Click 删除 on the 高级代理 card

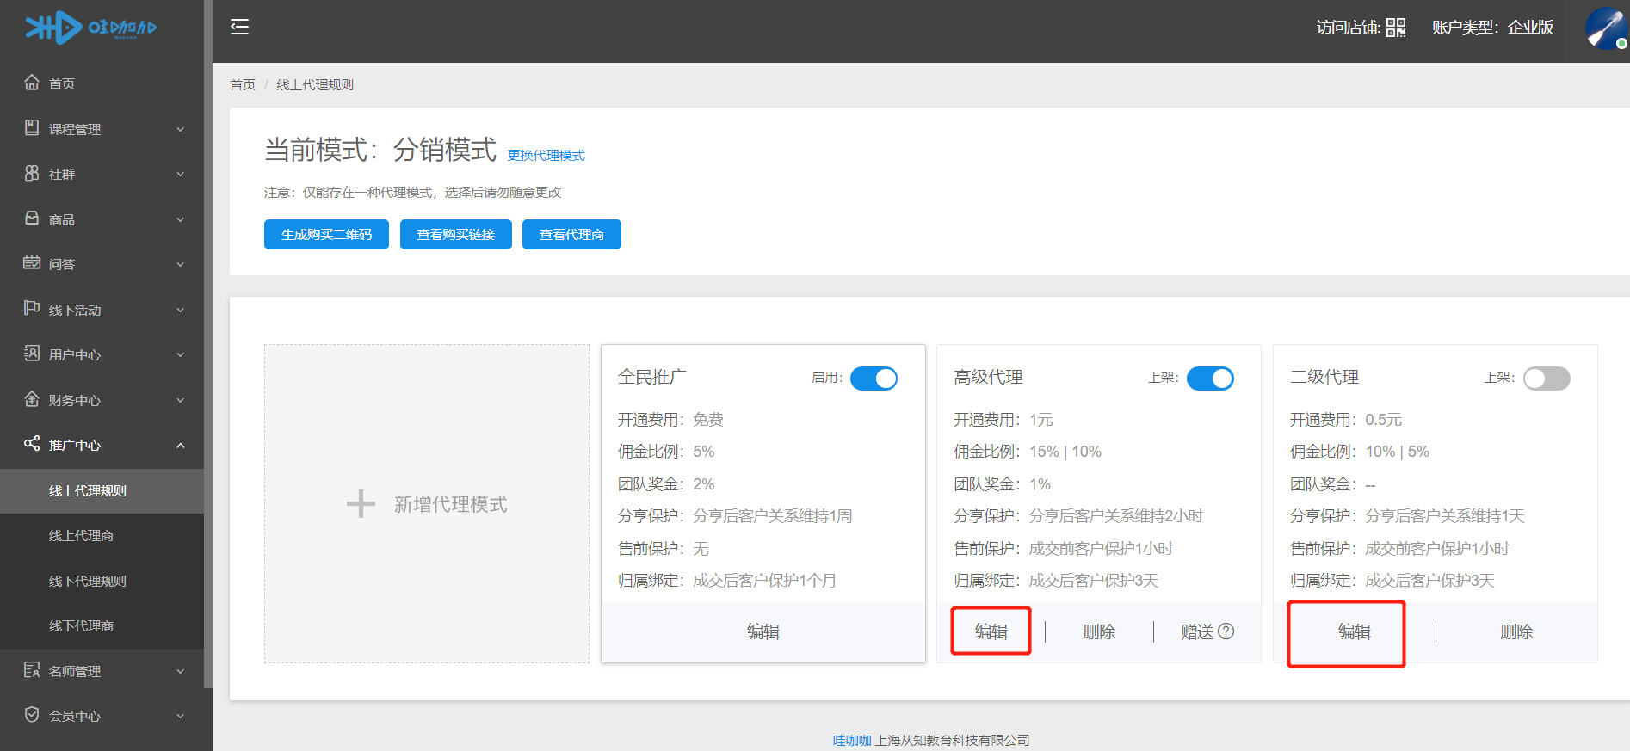click(1099, 631)
